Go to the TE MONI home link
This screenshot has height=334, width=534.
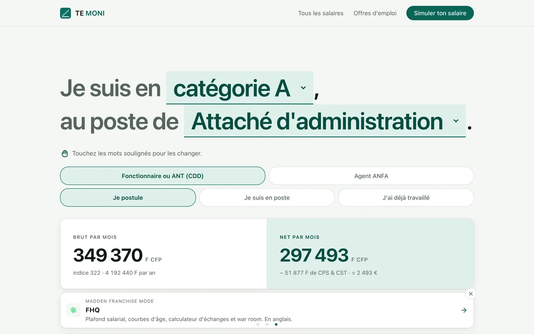tap(82, 13)
